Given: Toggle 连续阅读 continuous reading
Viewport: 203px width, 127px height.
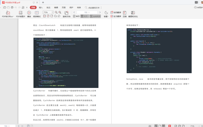Looking at the screenshot, I should [95, 16].
